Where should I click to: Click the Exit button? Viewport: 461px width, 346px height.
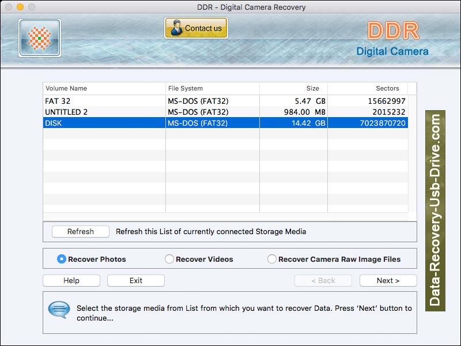click(x=135, y=280)
